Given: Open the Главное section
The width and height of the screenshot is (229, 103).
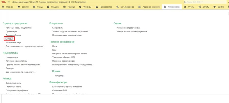Looking at the screenshot, I should [8, 7].
